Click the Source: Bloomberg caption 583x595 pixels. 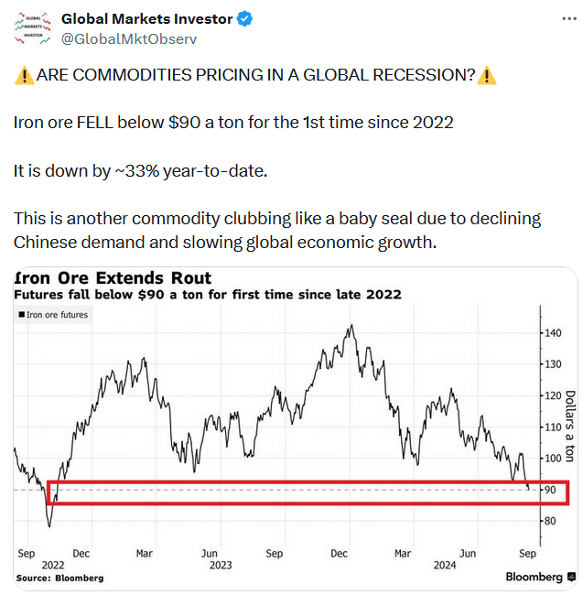point(59,579)
